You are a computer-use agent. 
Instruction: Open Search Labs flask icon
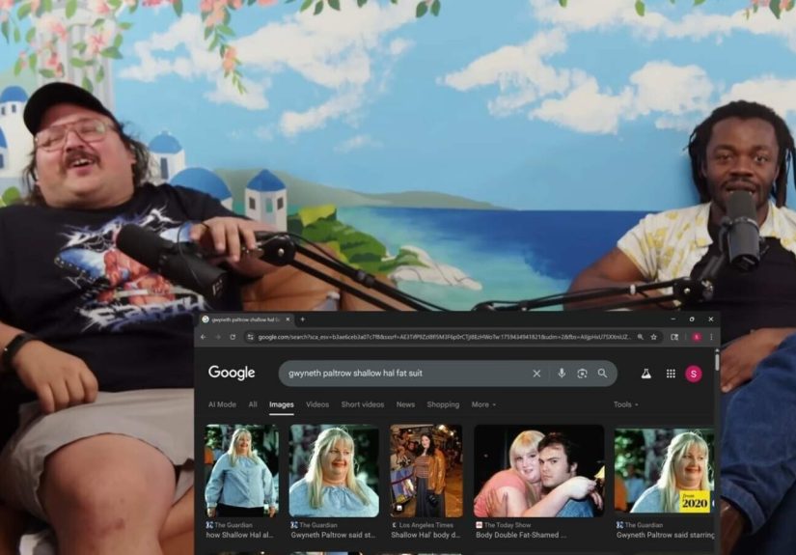(x=645, y=374)
